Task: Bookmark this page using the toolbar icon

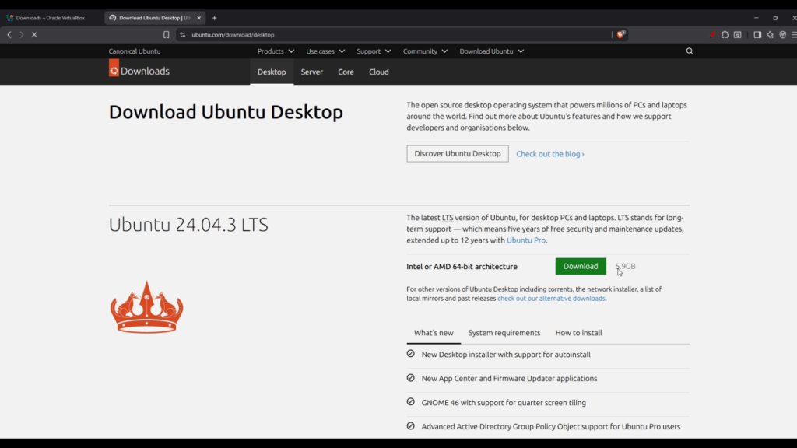Action: [x=166, y=34]
